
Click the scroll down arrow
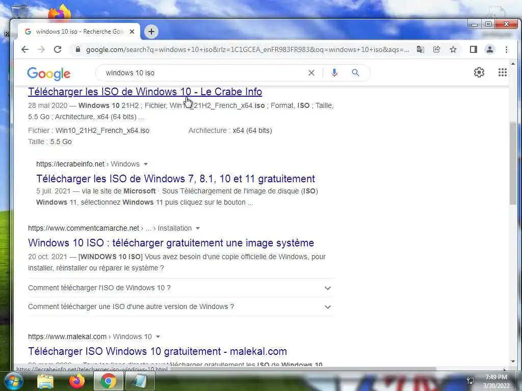tap(513, 362)
